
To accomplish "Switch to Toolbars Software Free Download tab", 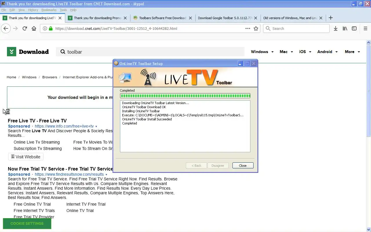I will click(163, 18).
